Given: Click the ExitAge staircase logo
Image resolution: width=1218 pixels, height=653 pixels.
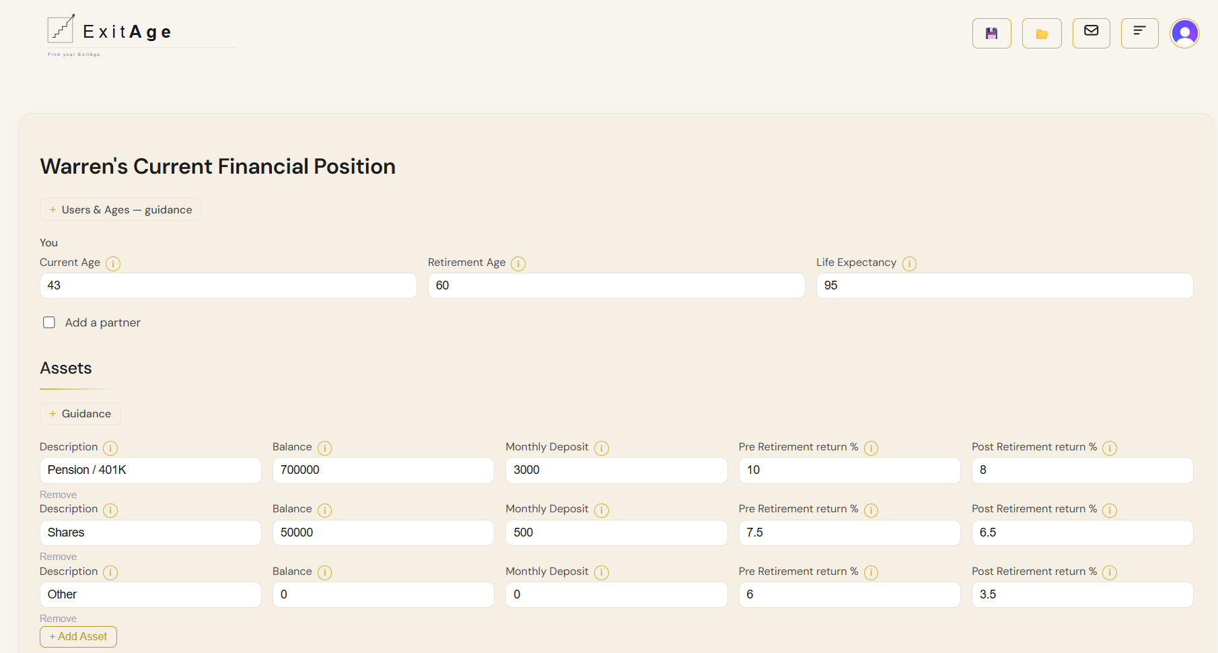Looking at the screenshot, I should tap(61, 29).
